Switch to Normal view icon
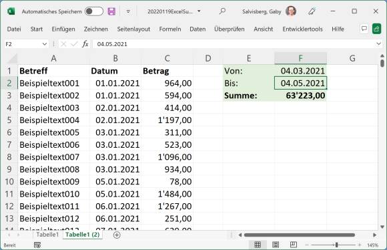Viewport: 387px width, 250px height. pyautogui.click(x=258, y=245)
